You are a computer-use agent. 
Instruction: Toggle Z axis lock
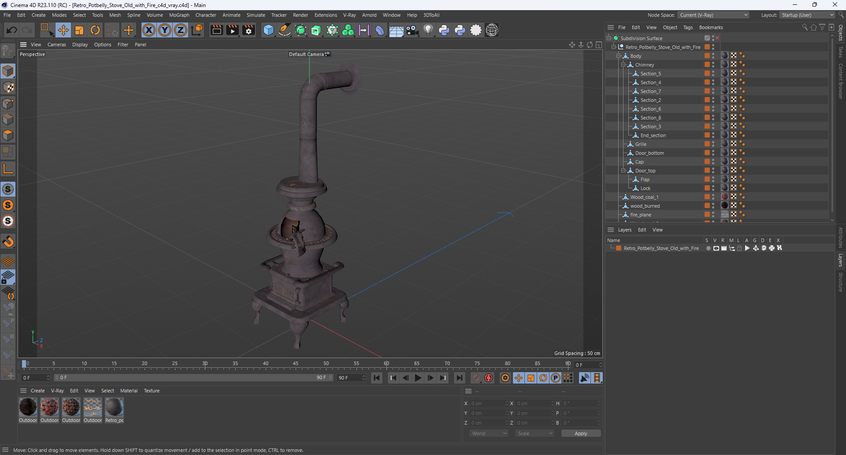pos(181,30)
